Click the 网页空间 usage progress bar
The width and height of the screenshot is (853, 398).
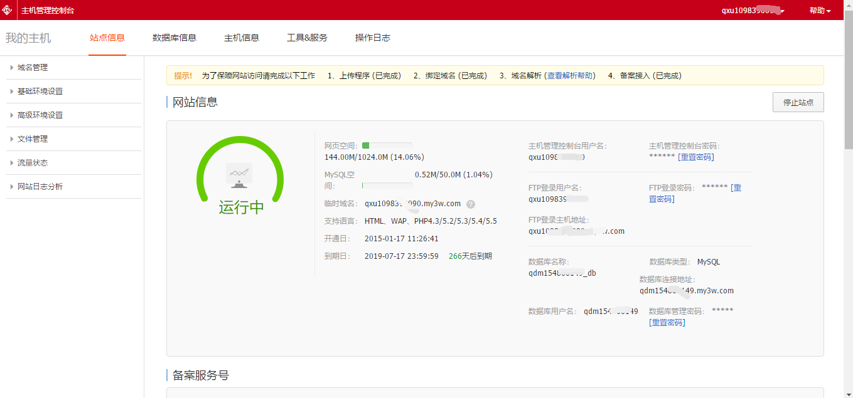coord(387,146)
